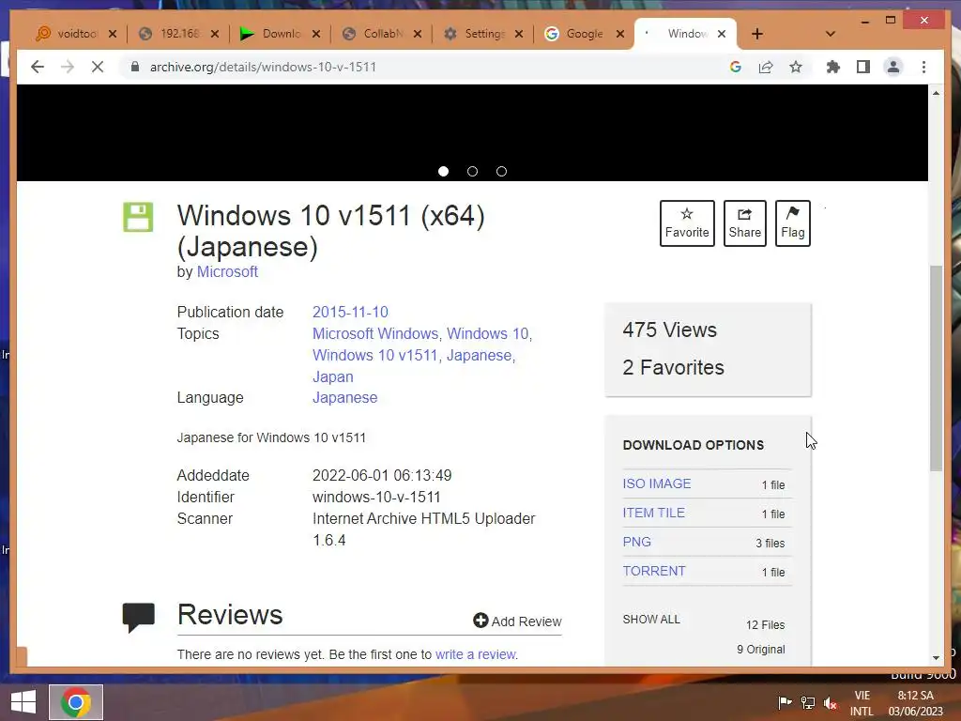This screenshot has height=721, width=961.
Task: Open Chrome's three-dot menu
Action: point(923,67)
